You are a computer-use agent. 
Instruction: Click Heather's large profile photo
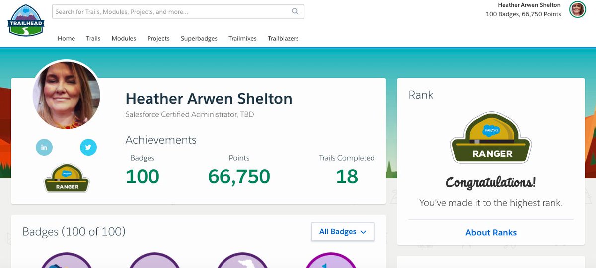click(67, 95)
